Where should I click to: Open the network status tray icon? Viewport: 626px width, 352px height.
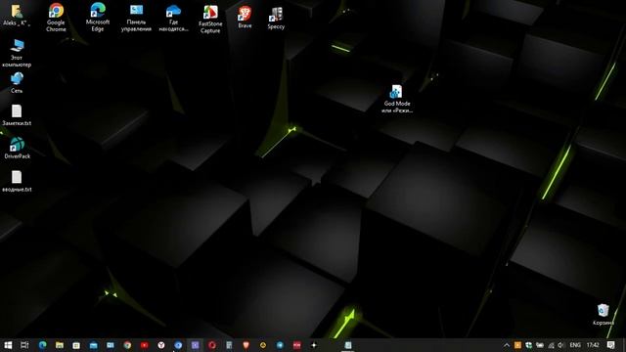click(551, 345)
